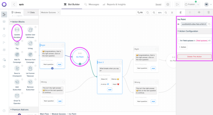Switch language with FR button
This screenshot has height=115, width=213.
[140, 13]
